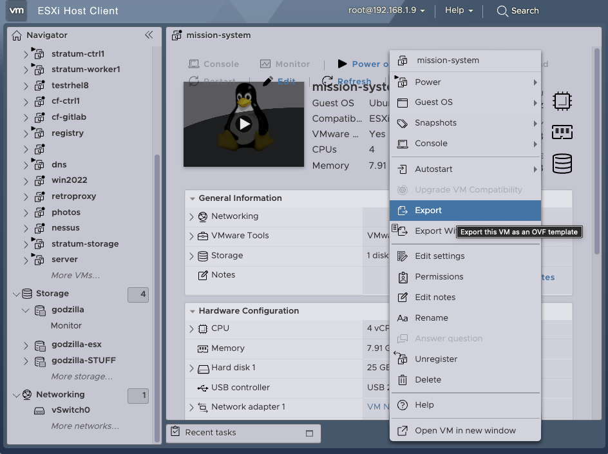Expand the Network adapter 1 row
The height and width of the screenshot is (454, 608).
point(191,408)
